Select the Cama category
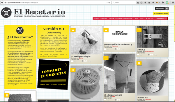175x102 pixels. [x=136, y=19]
